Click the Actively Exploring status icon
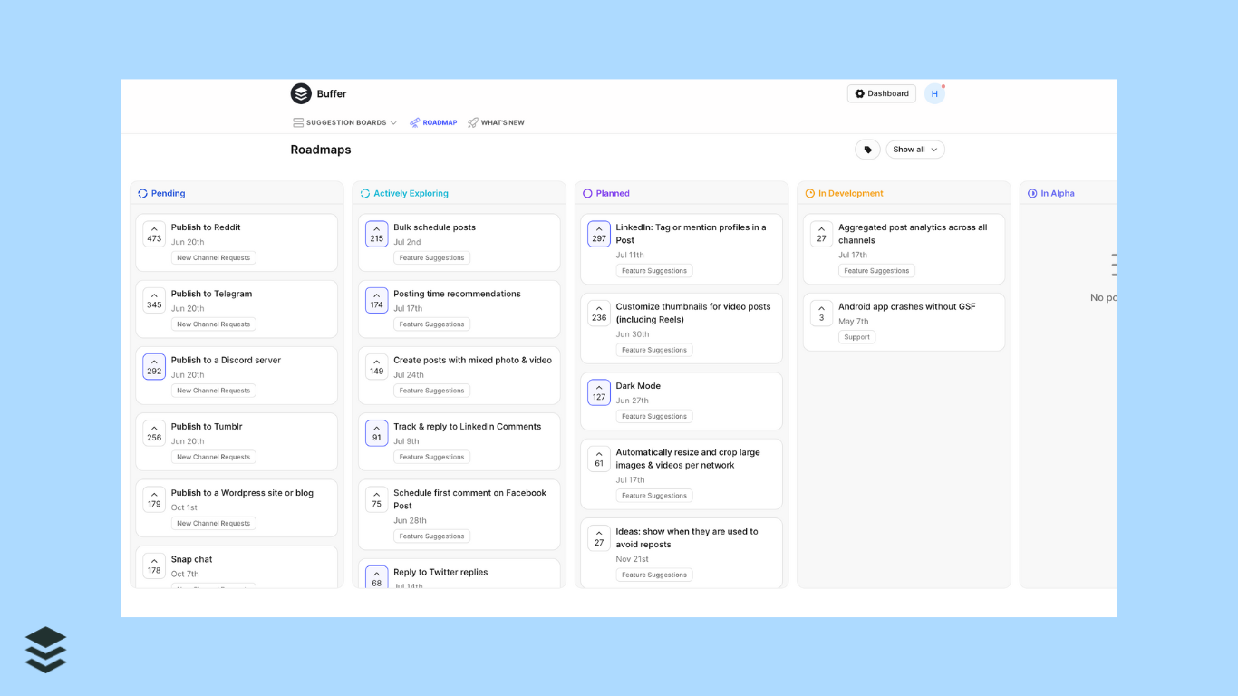1238x696 pixels. (x=365, y=193)
